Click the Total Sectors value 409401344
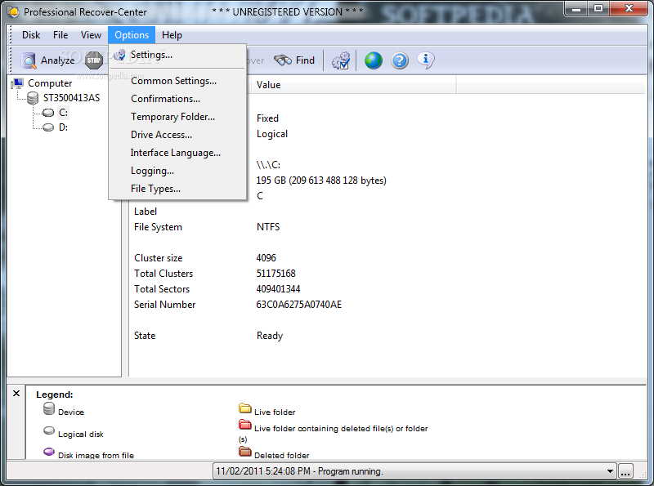 pyautogui.click(x=278, y=289)
